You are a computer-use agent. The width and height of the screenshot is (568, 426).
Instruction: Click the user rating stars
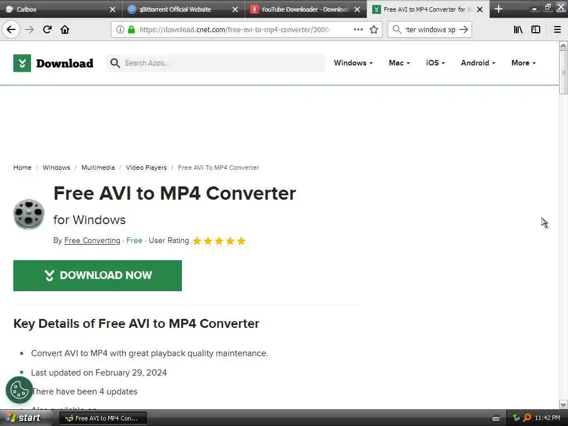point(219,241)
